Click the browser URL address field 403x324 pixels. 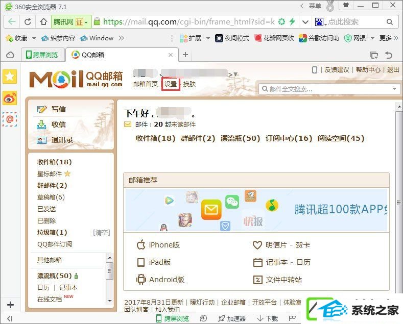[189, 22]
